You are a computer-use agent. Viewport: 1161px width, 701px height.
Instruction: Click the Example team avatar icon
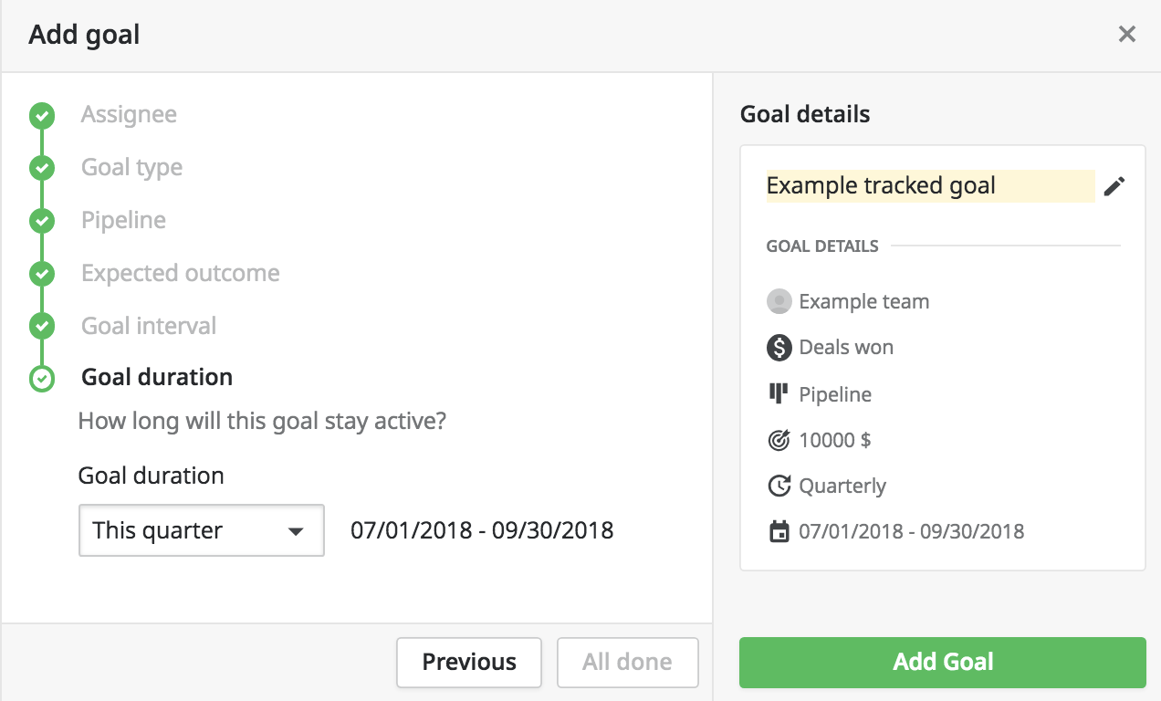[x=779, y=301]
